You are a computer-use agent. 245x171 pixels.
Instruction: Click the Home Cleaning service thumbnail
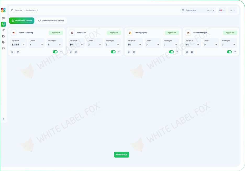tap(14, 33)
